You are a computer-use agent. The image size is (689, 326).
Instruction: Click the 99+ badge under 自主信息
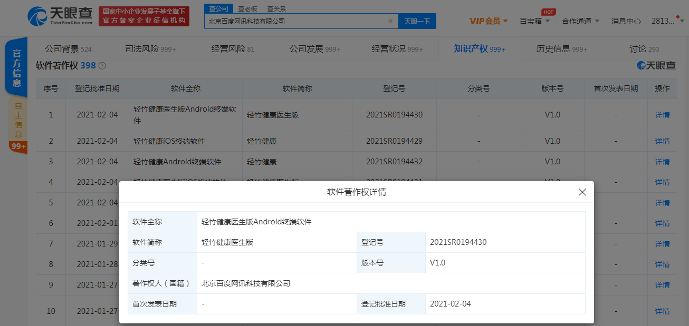click(18, 147)
